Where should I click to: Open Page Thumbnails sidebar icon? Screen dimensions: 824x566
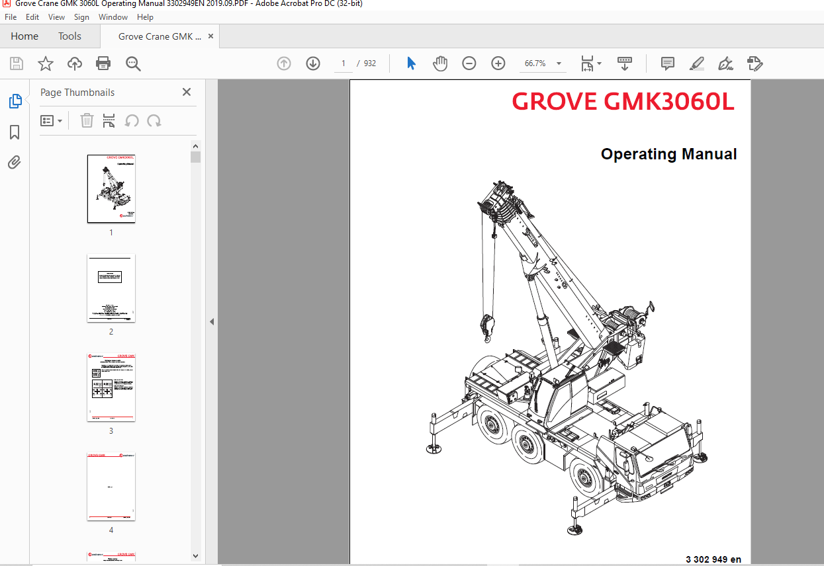[x=15, y=101]
